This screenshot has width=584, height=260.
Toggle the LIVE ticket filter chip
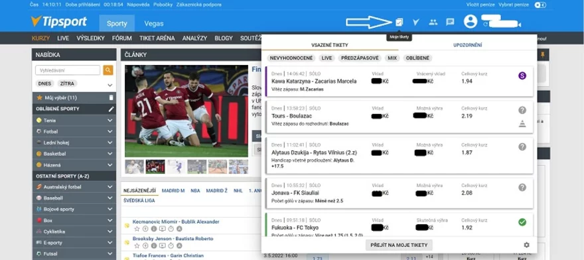(327, 58)
